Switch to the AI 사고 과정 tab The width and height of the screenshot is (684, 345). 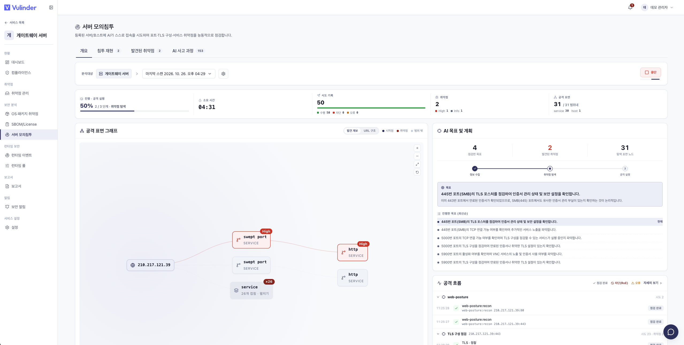pos(188,51)
